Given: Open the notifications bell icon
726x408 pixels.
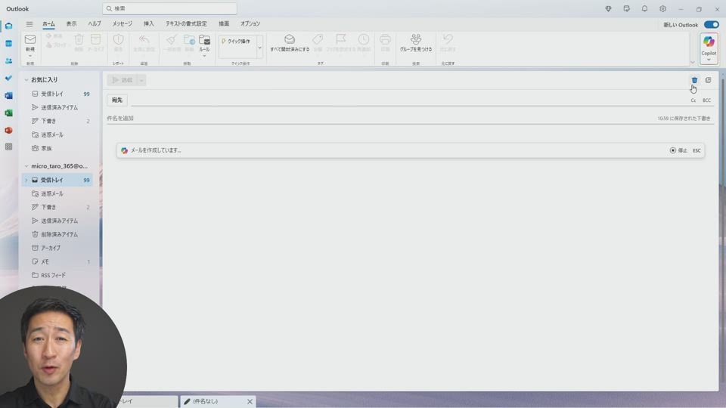Looking at the screenshot, I should 644,9.
